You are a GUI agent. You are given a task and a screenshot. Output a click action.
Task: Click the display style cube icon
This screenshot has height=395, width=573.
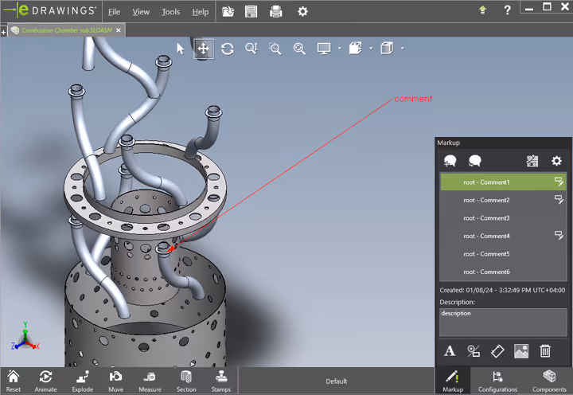[x=387, y=49]
